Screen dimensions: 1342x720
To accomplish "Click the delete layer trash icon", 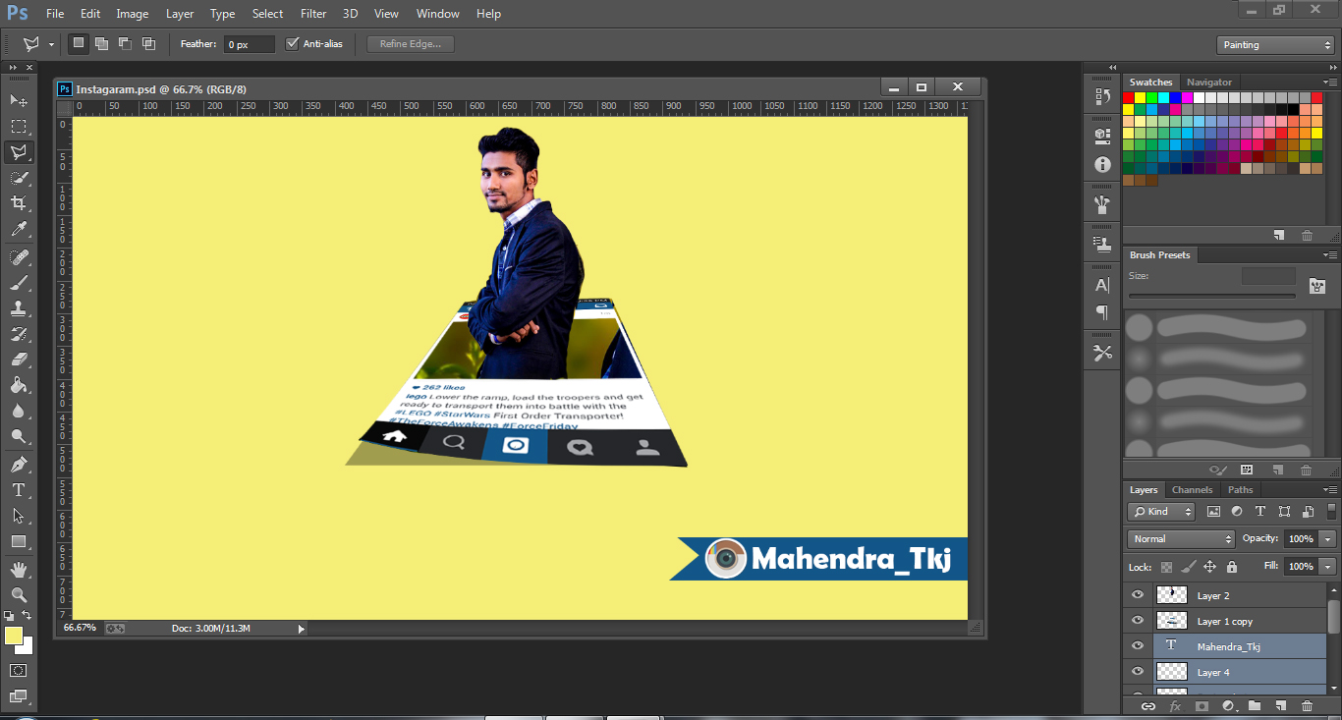I will (x=1310, y=705).
